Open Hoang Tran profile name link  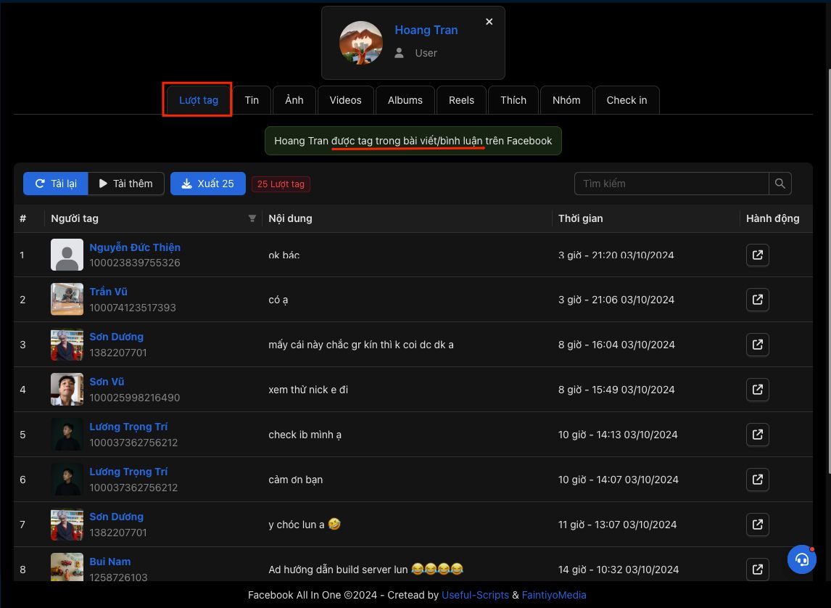[x=426, y=30]
